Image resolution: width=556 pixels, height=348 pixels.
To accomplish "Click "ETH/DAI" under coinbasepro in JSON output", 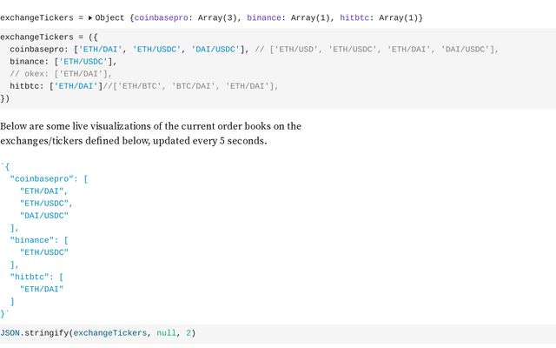I will [x=42, y=191].
